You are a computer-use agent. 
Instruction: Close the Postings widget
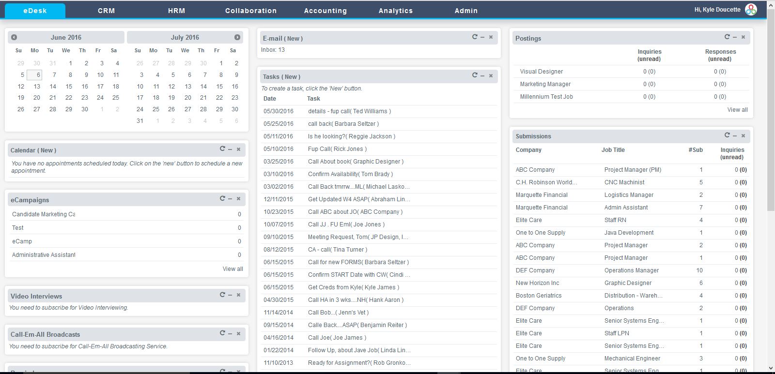pos(743,37)
